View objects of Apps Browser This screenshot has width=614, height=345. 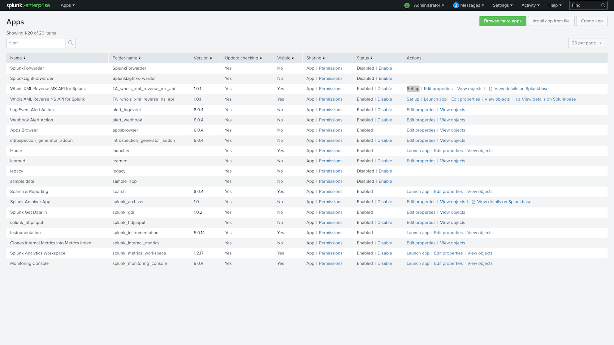(x=453, y=130)
